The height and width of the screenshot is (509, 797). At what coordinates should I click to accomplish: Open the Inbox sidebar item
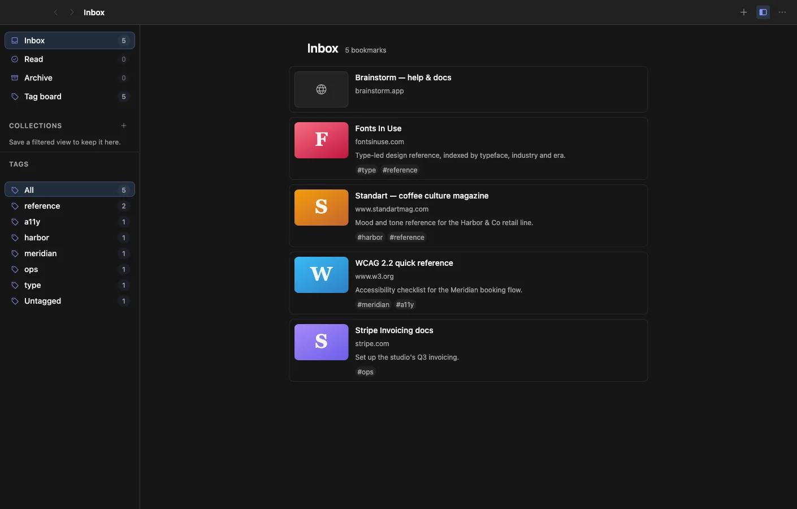point(70,41)
